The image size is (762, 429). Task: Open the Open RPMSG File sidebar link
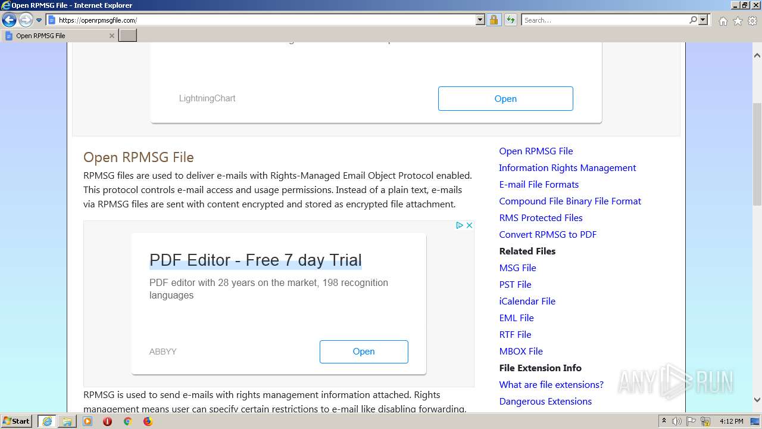[x=536, y=151]
